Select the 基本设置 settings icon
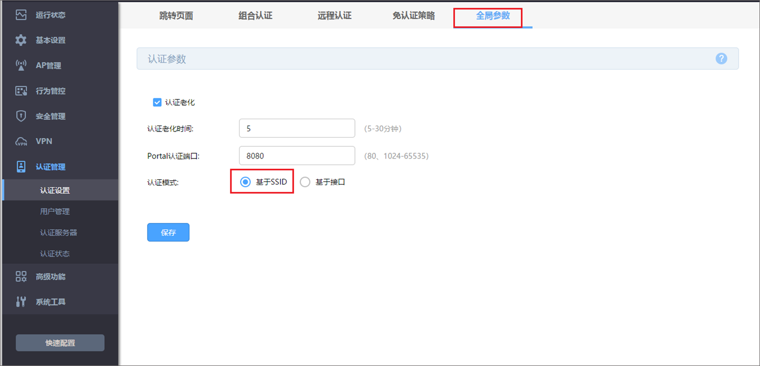The width and height of the screenshot is (760, 366). pos(20,40)
